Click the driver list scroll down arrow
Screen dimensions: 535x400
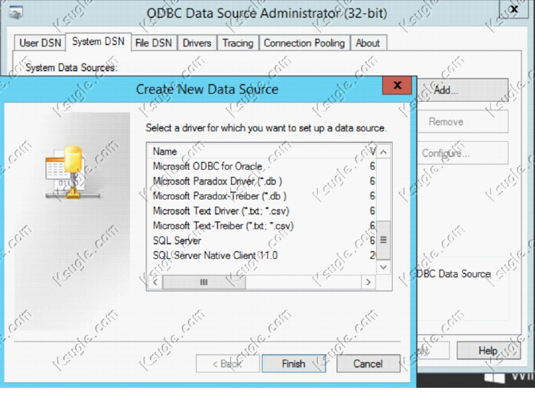pos(383,267)
